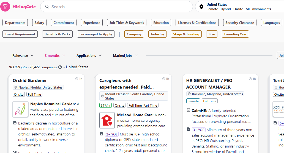Click the $17/hr salary tag
284x153 pixels.
(x=106, y=105)
